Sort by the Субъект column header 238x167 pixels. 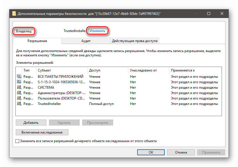pos(62,70)
